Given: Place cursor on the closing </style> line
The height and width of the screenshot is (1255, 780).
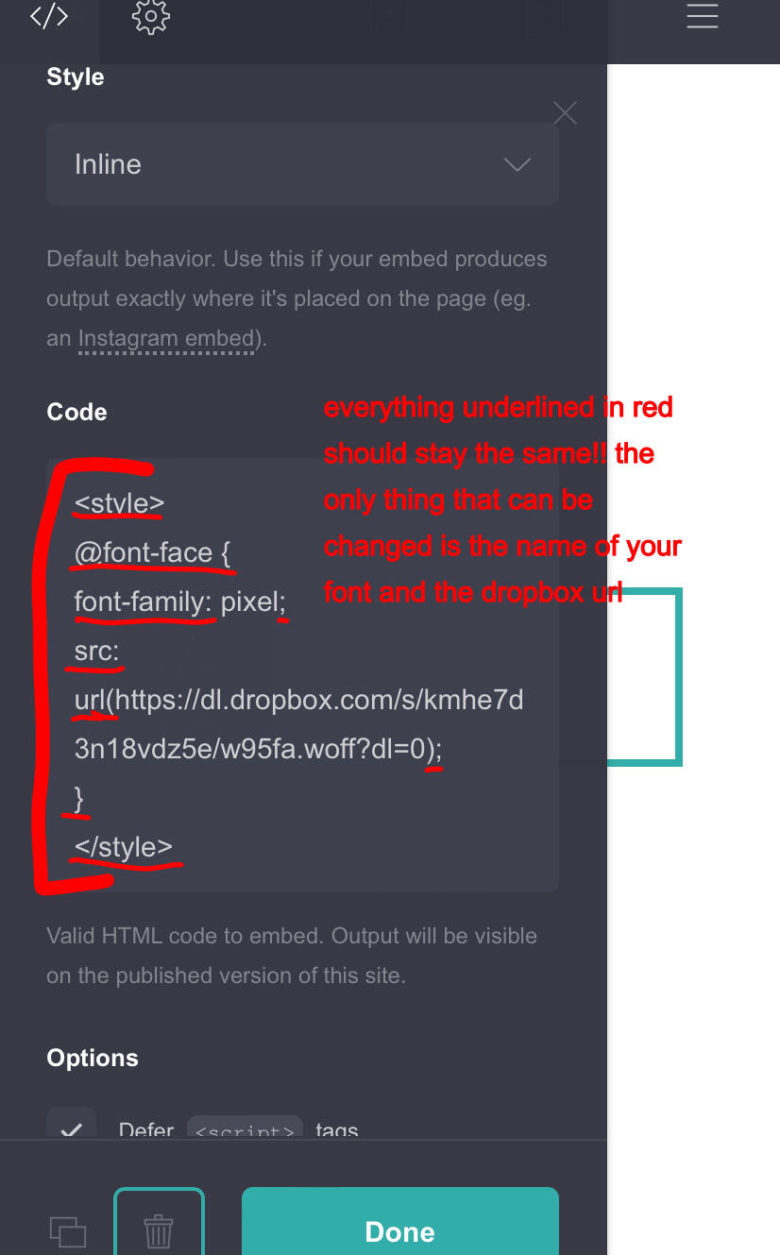Looking at the screenshot, I should coord(124,847).
